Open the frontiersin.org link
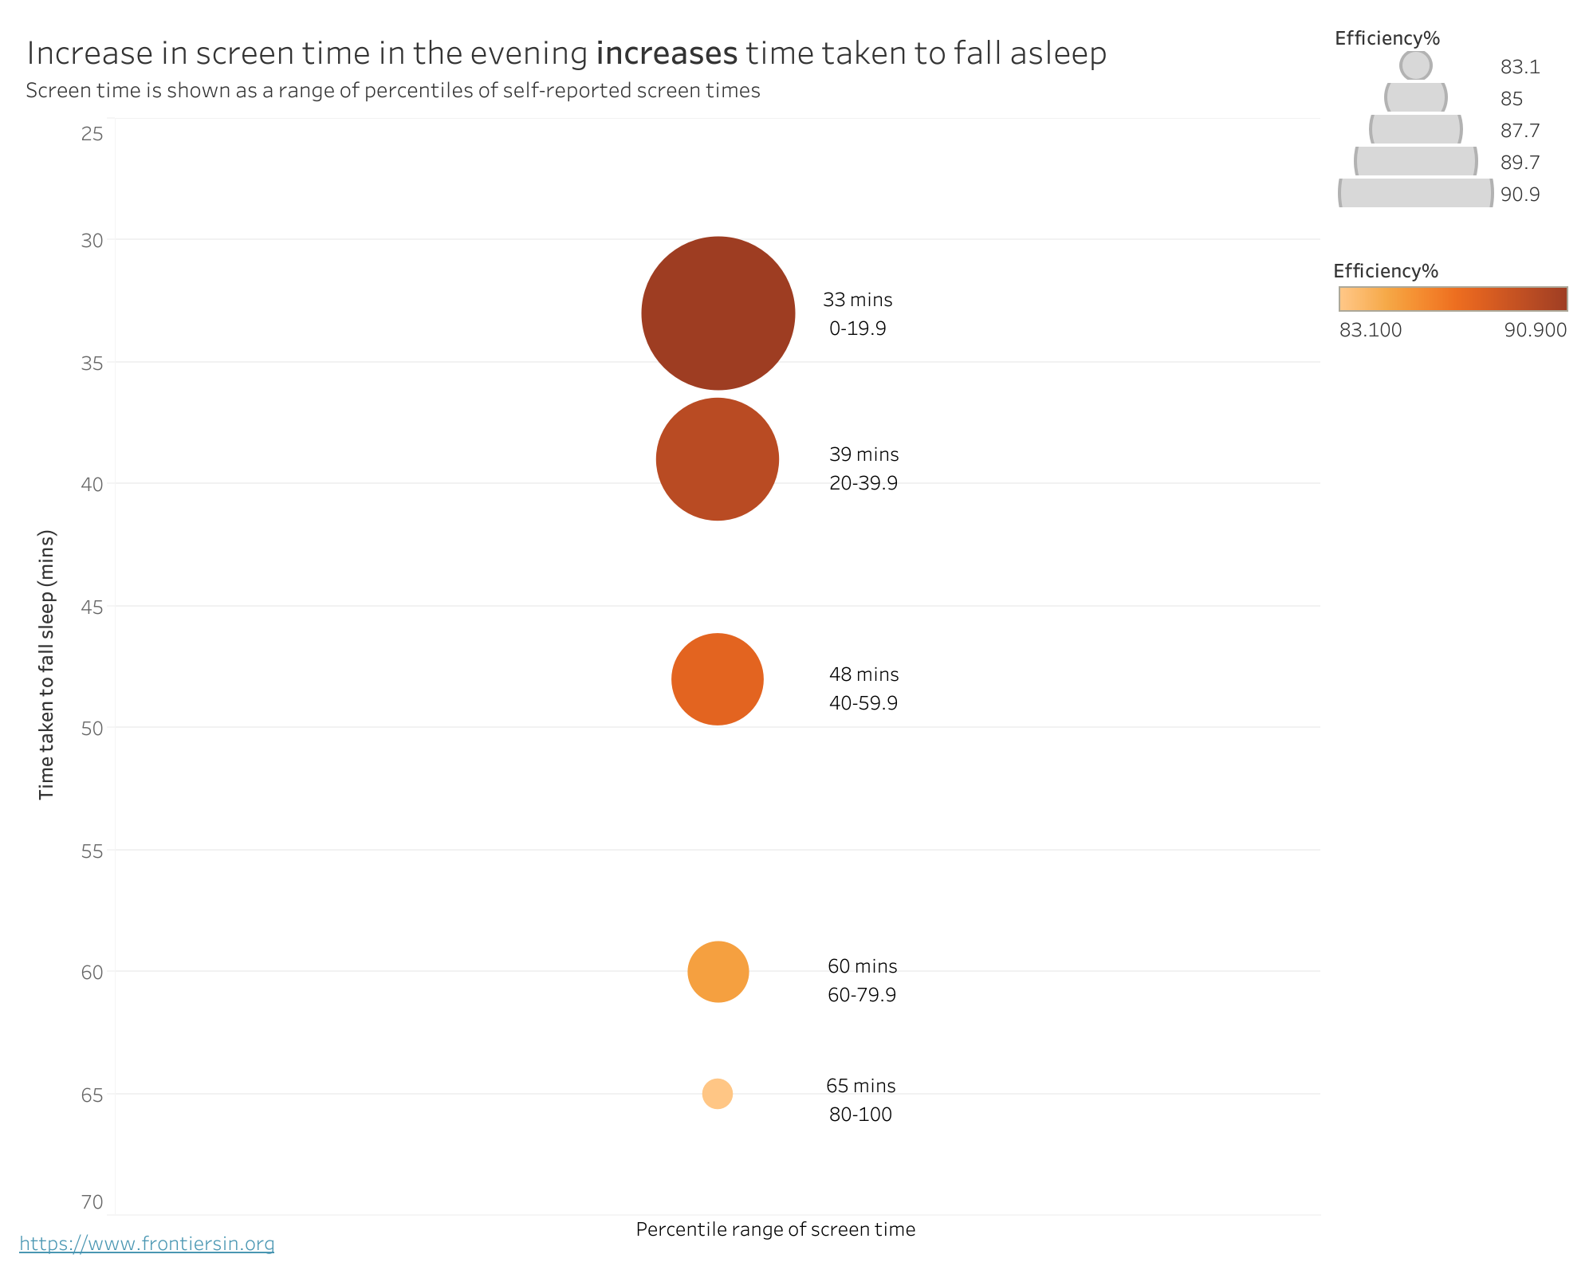The height and width of the screenshot is (1274, 1593). click(147, 1244)
